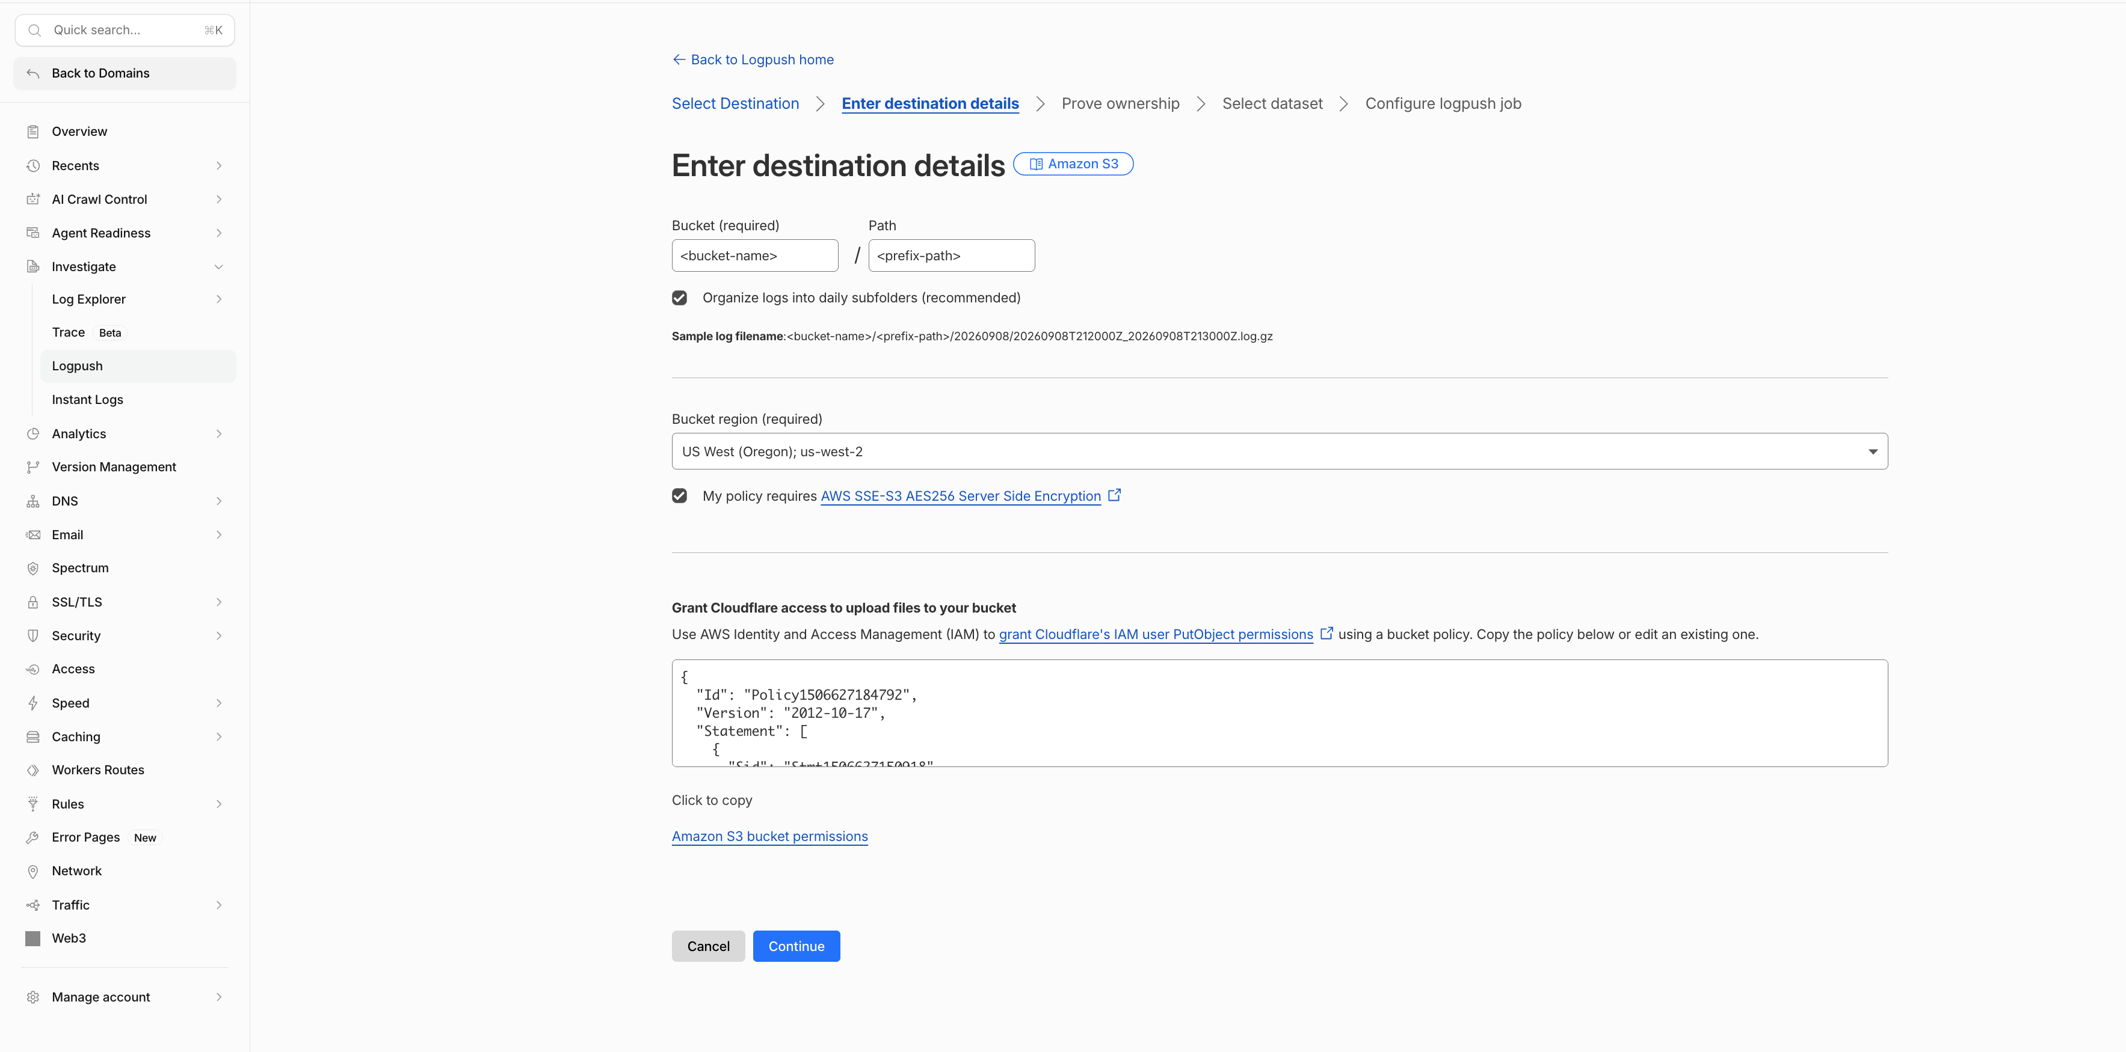Expand the DNS chevron
This screenshot has height=1052, width=2126.
pyautogui.click(x=219, y=501)
